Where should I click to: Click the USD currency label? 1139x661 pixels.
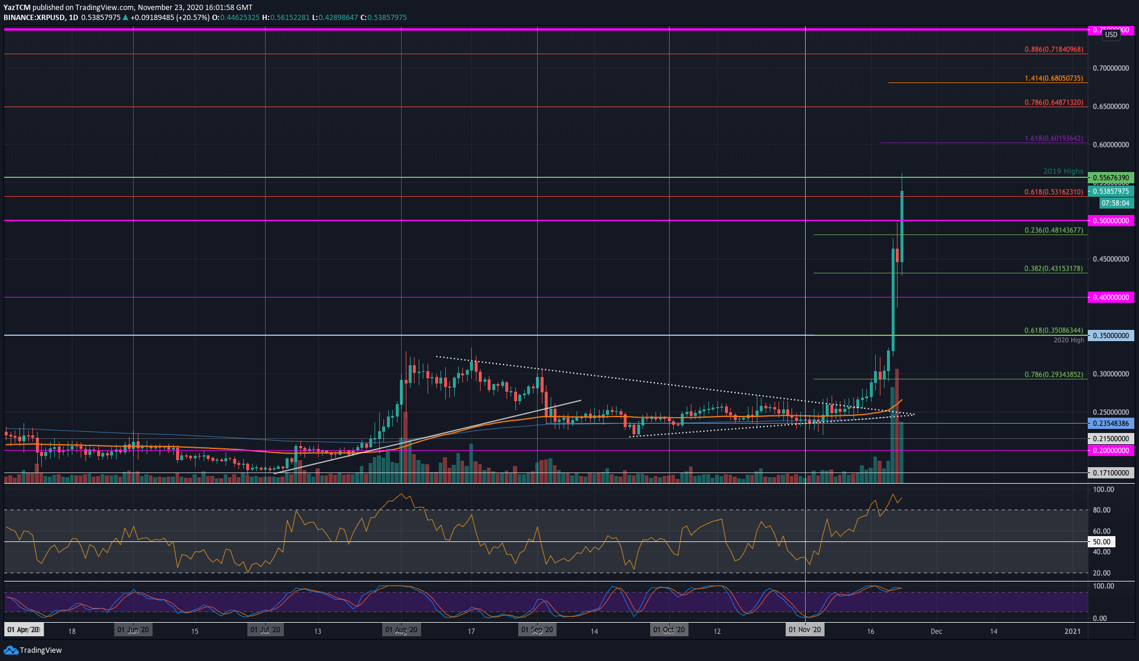pos(1111,35)
